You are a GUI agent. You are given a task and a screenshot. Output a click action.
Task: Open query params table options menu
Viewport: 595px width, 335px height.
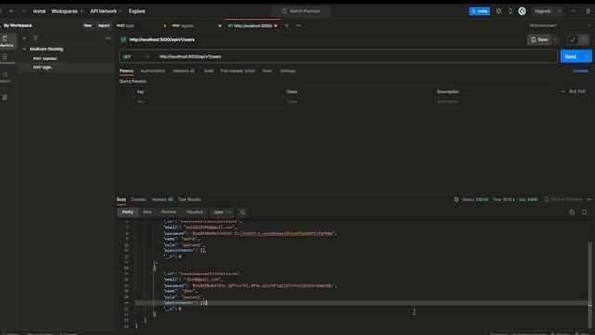tap(562, 91)
